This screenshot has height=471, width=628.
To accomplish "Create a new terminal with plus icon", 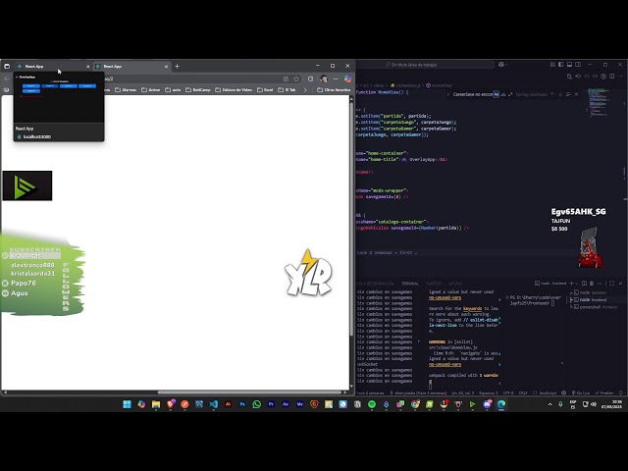I will click(571, 284).
